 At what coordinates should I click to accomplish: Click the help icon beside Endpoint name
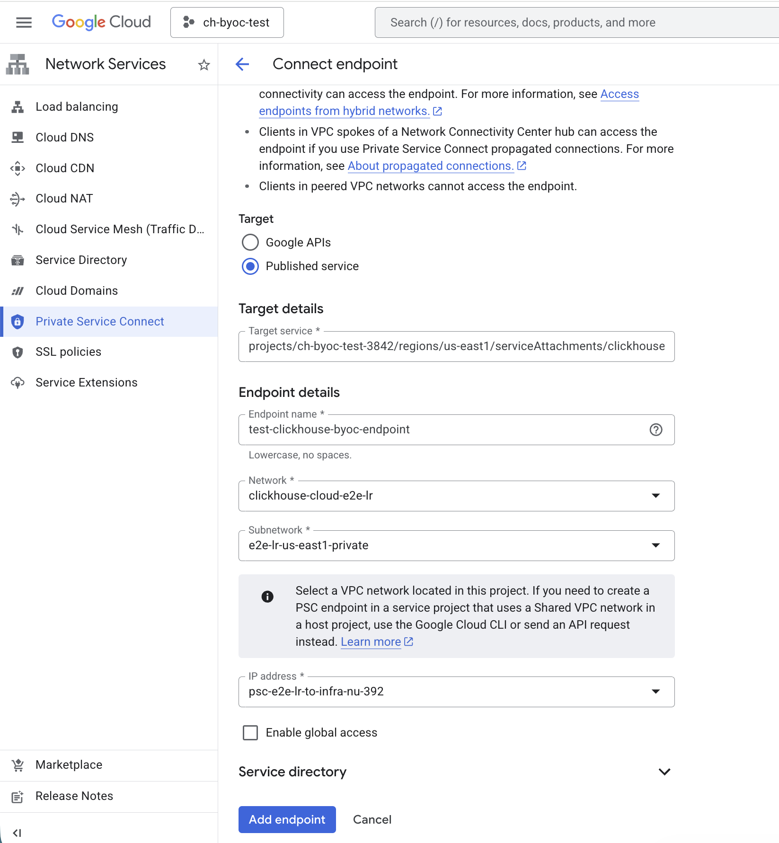point(656,430)
